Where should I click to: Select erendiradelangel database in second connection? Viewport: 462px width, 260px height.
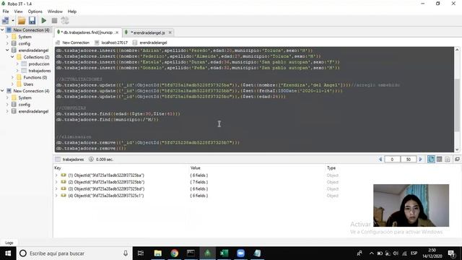[x=33, y=111]
